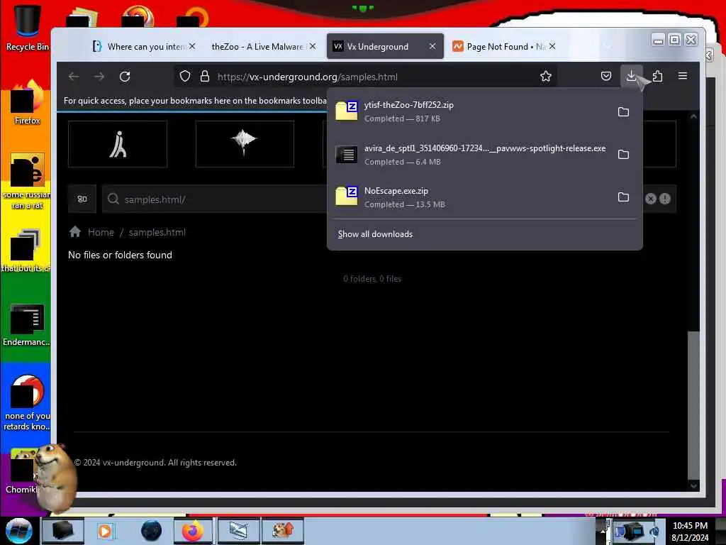Open 'some russian ran a rat' desktop icon
The image size is (726, 545).
point(27,182)
